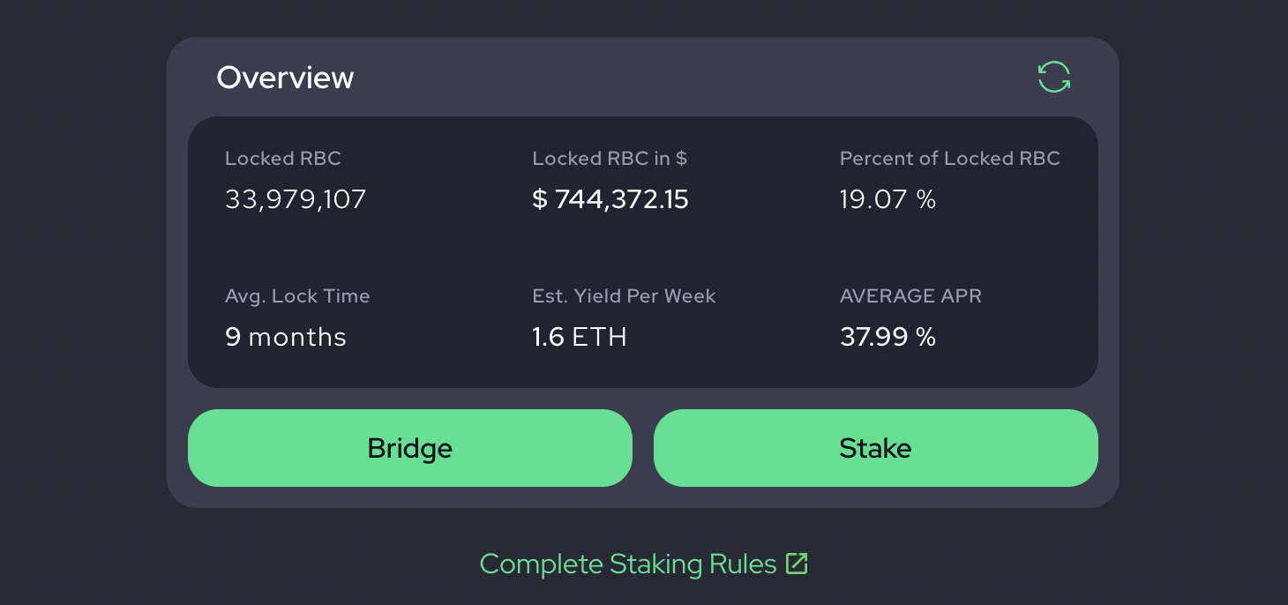Viewport: 1288px width, 605px height.
Task: Open the Complete Staking Rules link
Action: (x=644, y=564)
